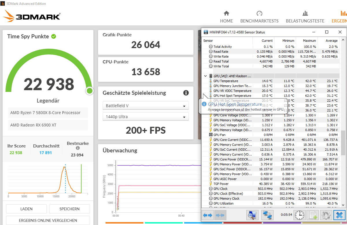347x225 pixels.
Task: Open the HWiNFO system summary icon with magnifier
Action: pos(252,215)
